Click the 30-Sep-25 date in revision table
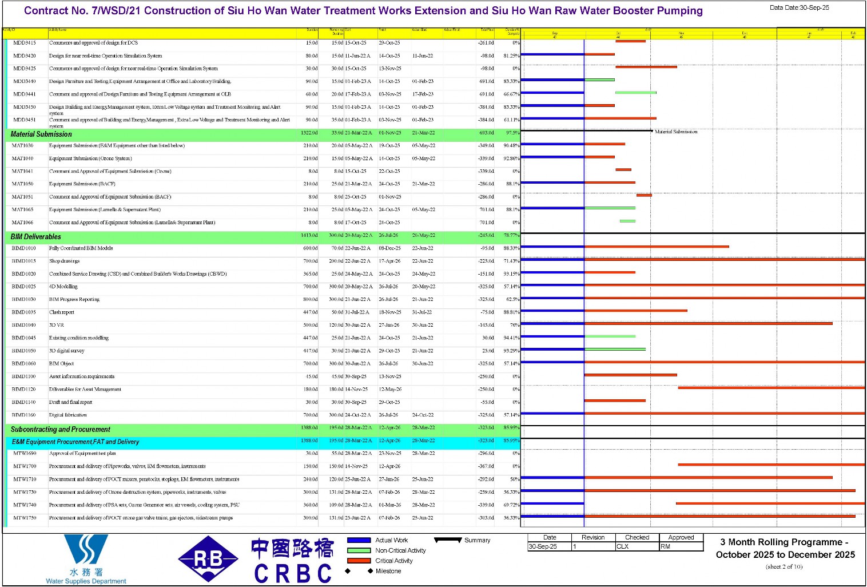Viewport: 867px width, 587px height. 543,546
